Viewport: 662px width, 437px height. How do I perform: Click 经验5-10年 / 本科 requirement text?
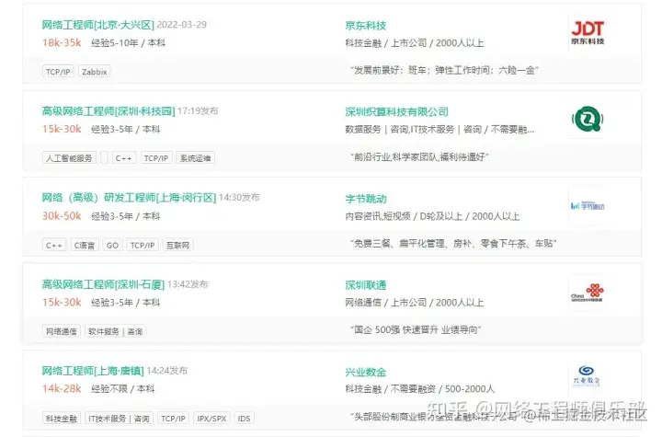(x=128, y=43)
